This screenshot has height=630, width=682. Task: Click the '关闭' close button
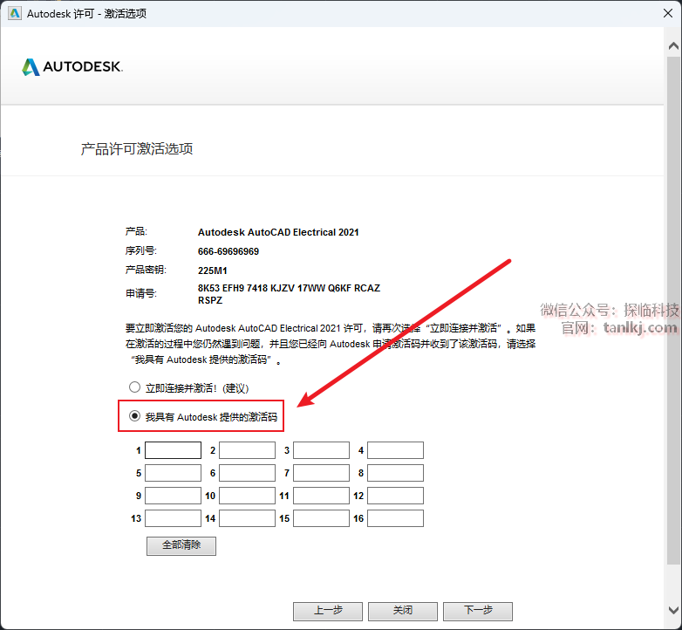(403, 612)
